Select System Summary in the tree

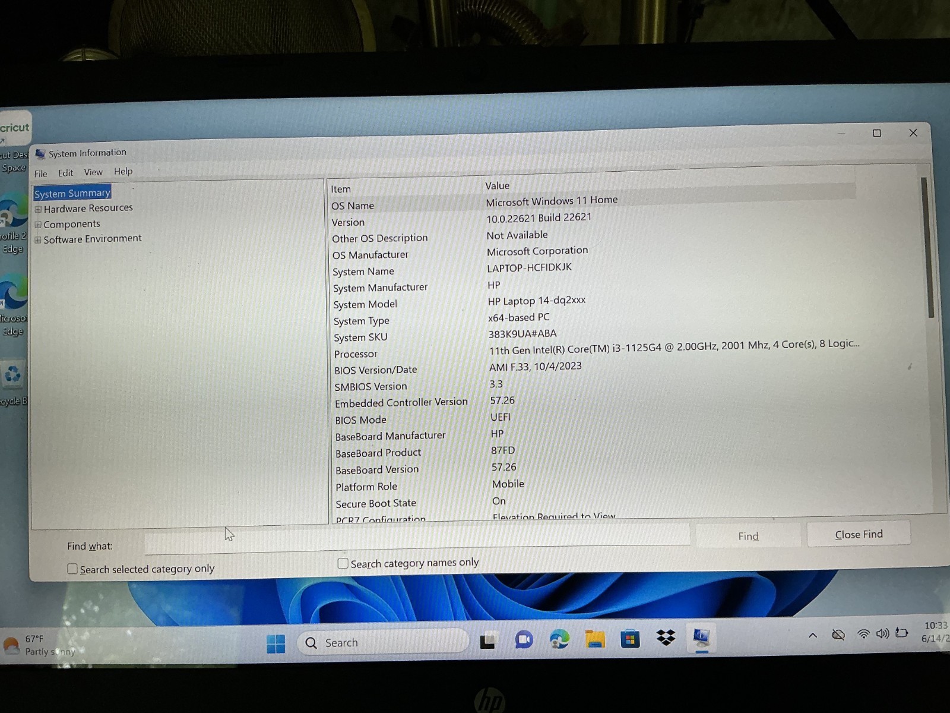tap(72, 193)
